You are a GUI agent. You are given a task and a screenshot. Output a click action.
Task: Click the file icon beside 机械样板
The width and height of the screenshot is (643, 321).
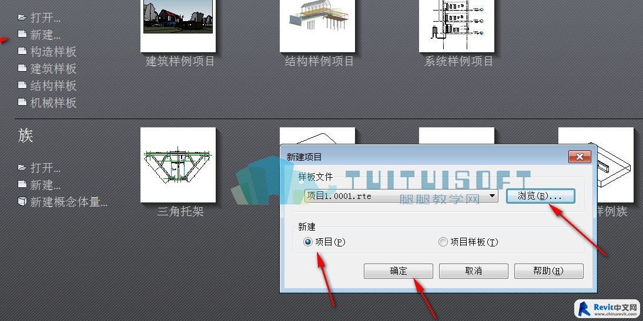[x=22, y=102]
